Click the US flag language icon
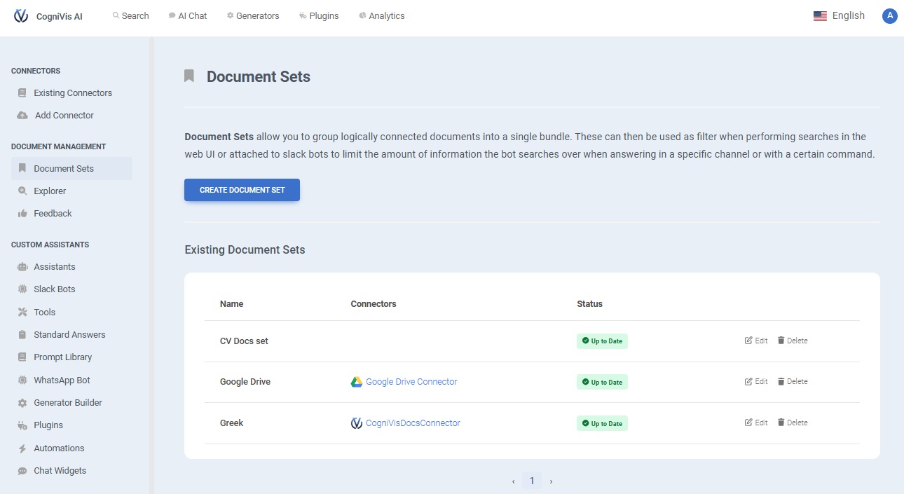The image size is (904, 494). click(820, 16)
